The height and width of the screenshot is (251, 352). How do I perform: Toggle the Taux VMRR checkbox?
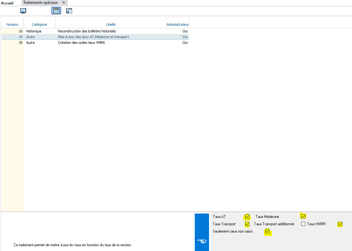pyautogui.click(x=340, y=224)
